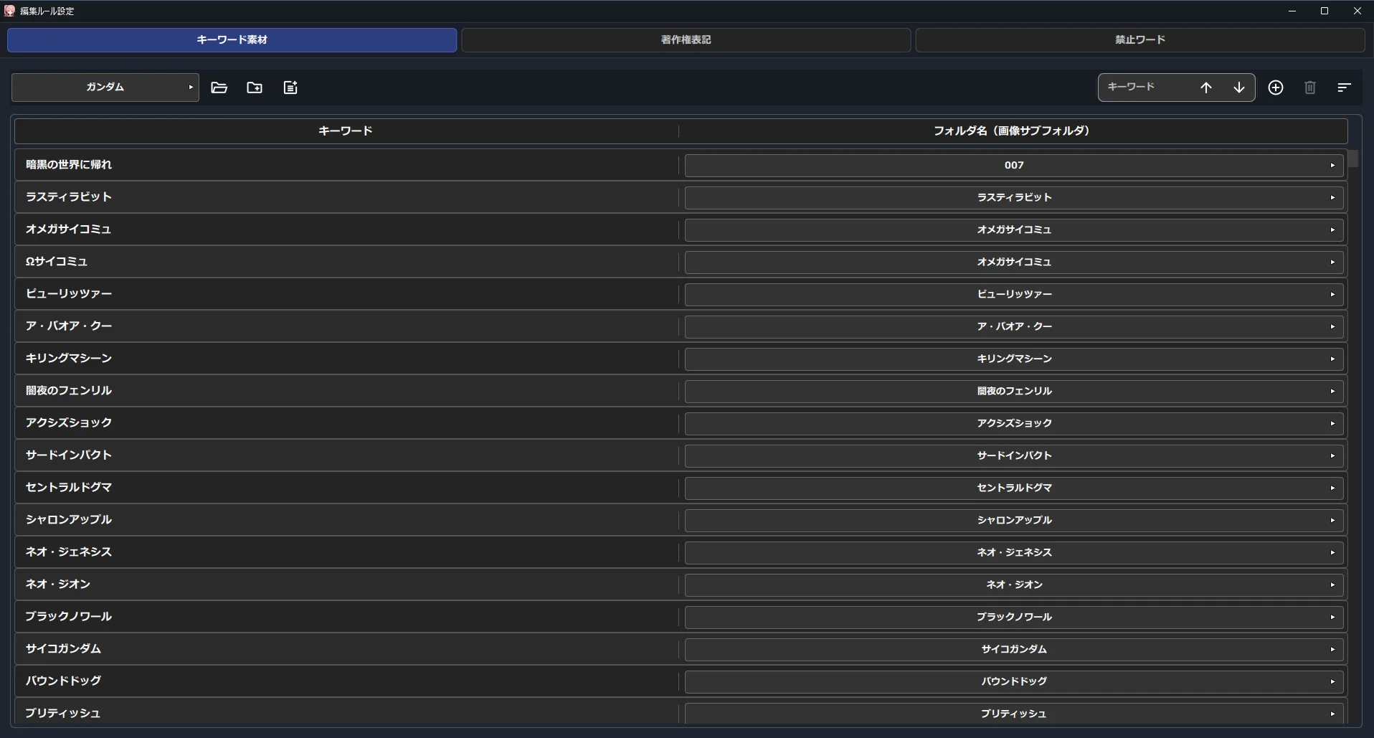
Task: Open folder icon next to ガンダム dropdown
Action: click(219, 87)
